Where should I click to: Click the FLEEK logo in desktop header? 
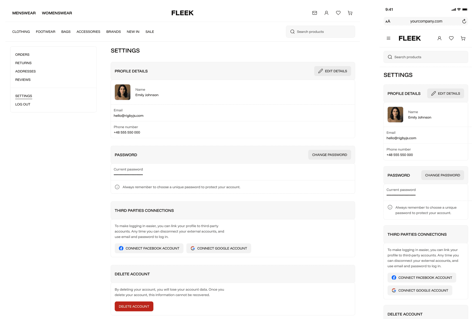point(182,13)
